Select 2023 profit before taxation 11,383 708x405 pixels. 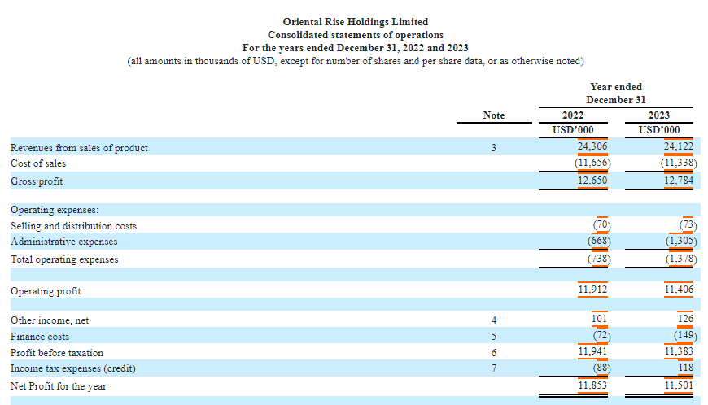(x=678, y=351)
